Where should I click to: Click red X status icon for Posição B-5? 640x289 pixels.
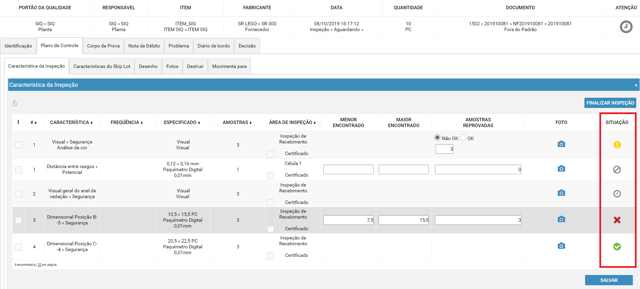(x=617, y=220)
